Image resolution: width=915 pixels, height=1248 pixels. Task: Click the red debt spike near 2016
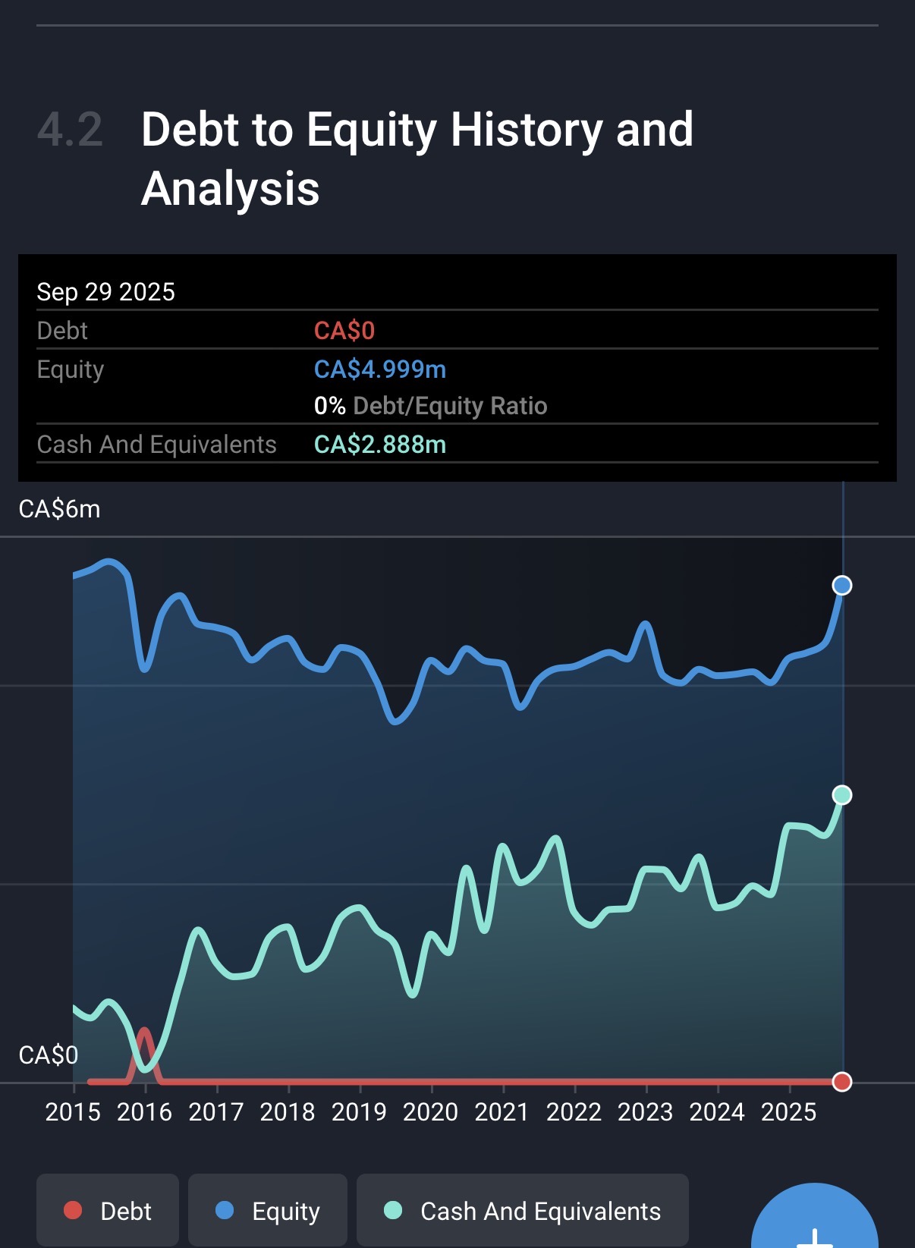144,1036
